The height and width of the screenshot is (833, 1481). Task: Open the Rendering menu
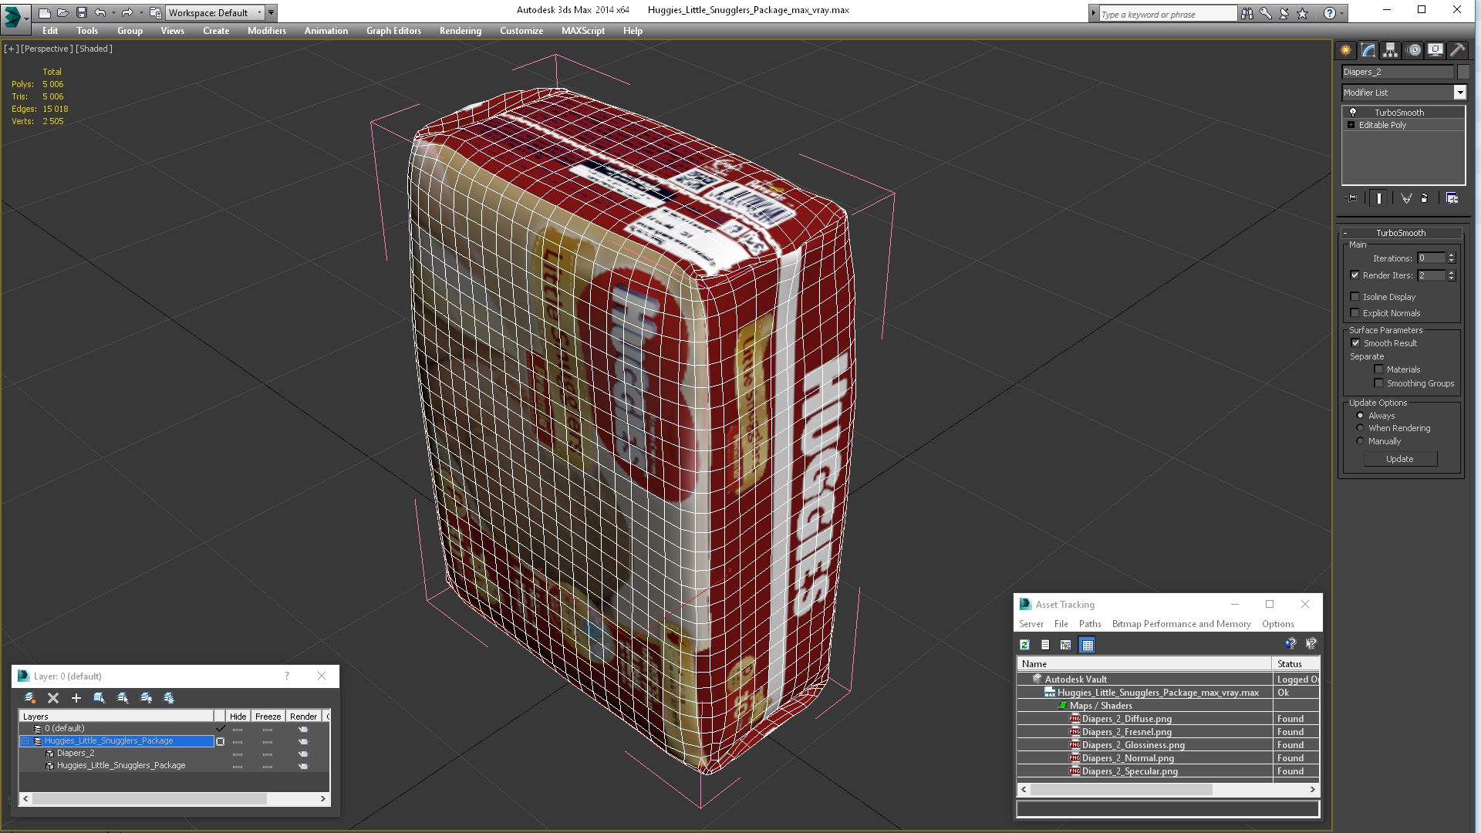460,31
